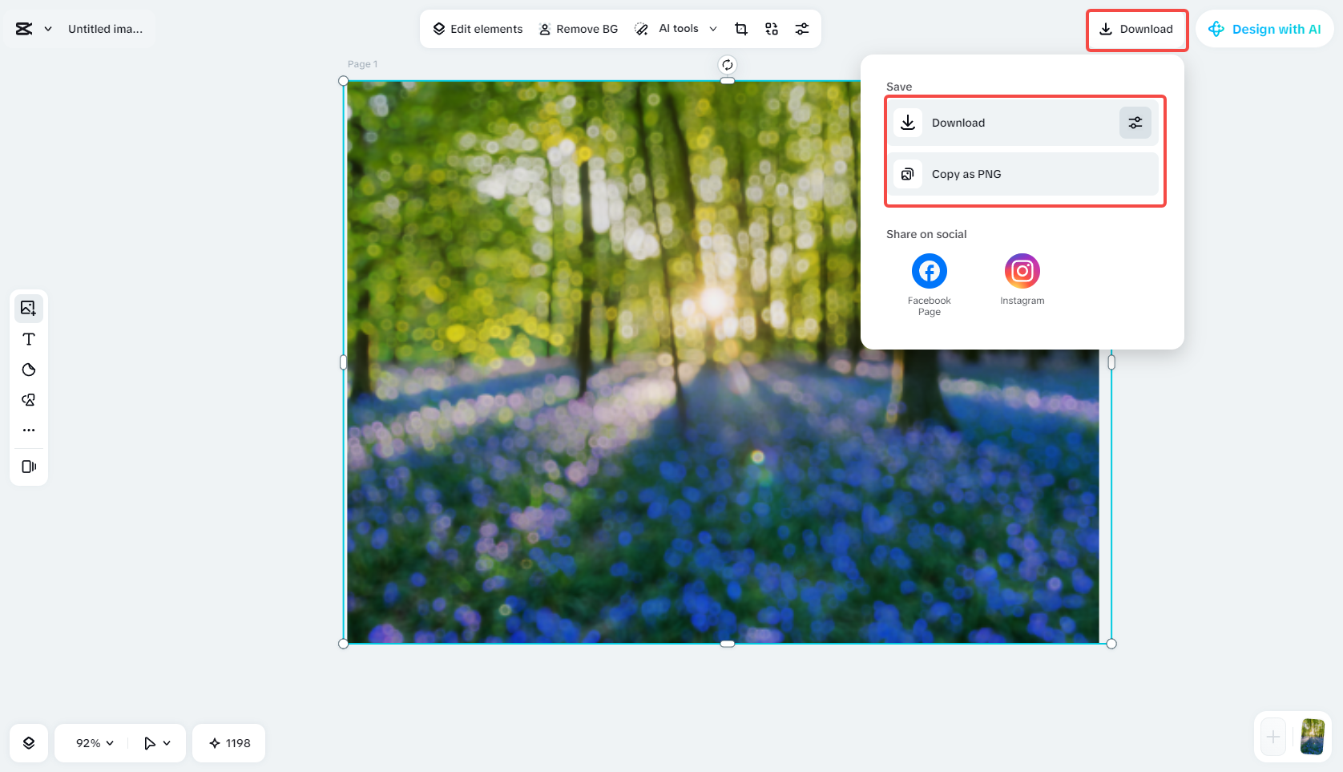This screenshot has width=1343, height=772.
Task: Open the stickers tool in sidebar
Action: [x=29, y=370]
